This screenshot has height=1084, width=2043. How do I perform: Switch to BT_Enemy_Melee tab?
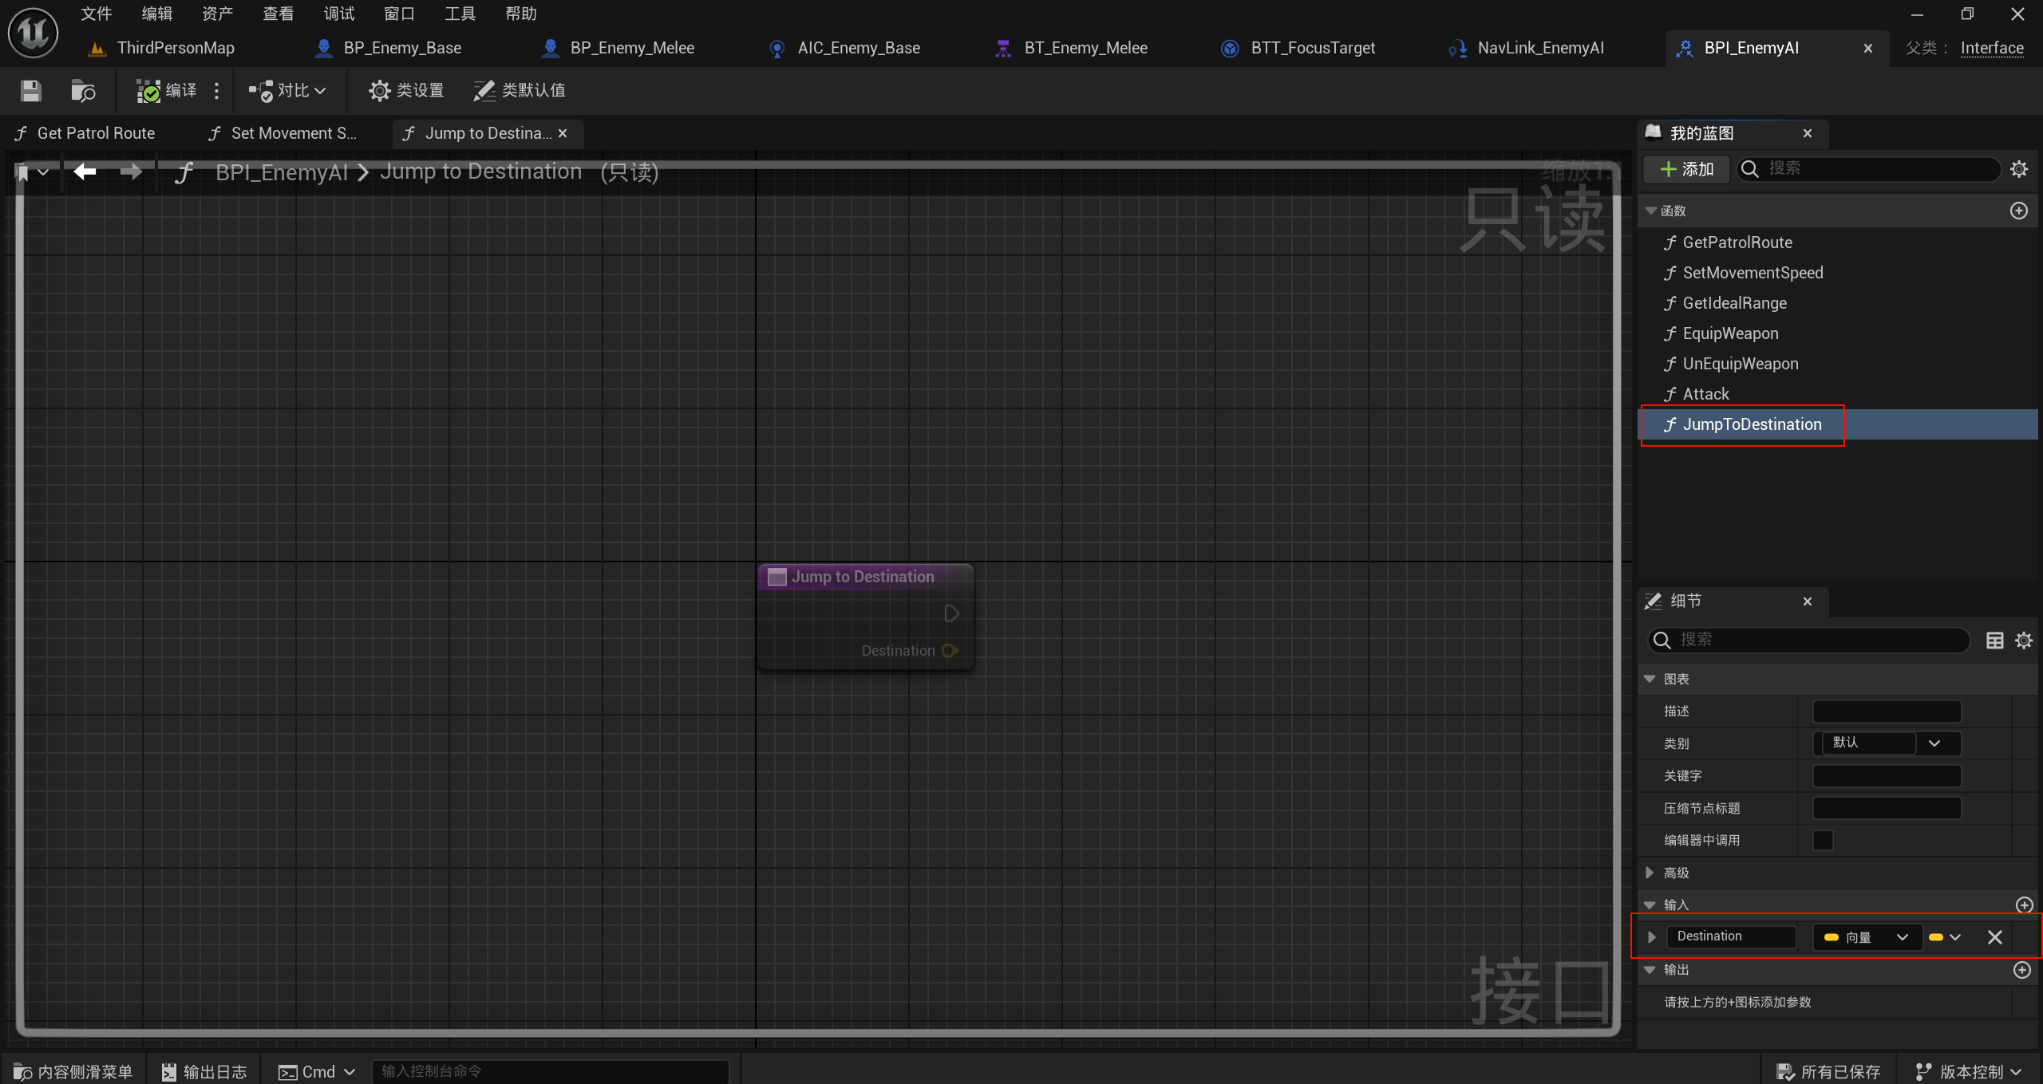tap(1084, 48)
